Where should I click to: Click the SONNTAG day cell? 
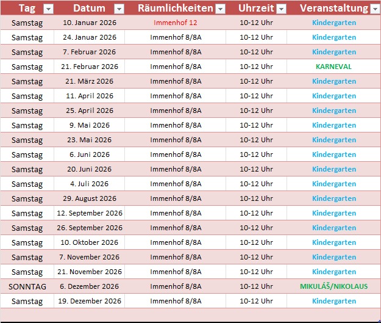(27, 286)
